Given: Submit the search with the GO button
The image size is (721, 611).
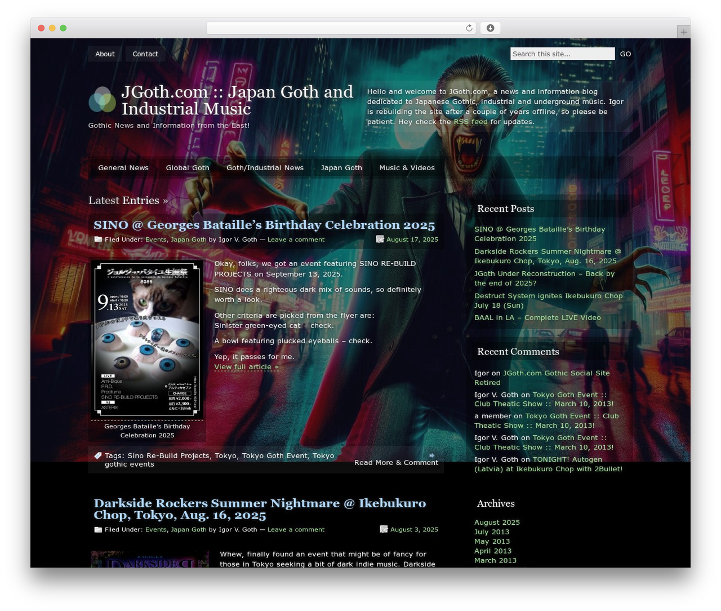Looking at the screenshot, I should (x=625, y=54).
